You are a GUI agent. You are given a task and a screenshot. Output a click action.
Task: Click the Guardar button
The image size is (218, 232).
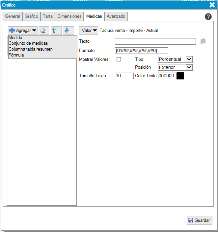(x=199, y=220)
